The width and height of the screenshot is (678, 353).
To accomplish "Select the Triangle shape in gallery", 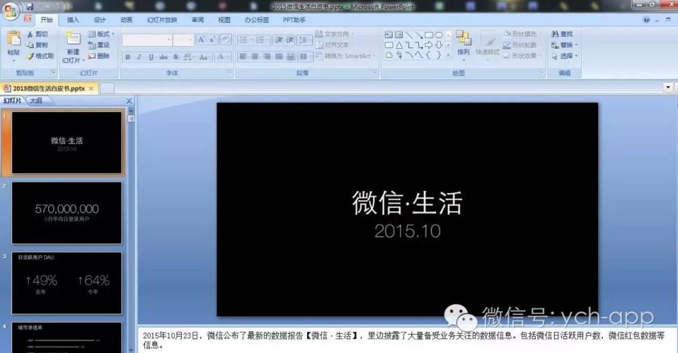I will click(x=399, y=45).
